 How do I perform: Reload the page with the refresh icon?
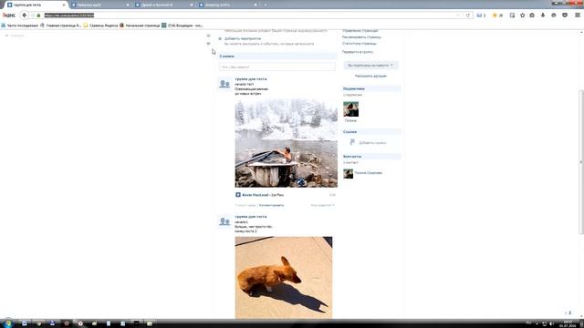[x=468, y=15]
